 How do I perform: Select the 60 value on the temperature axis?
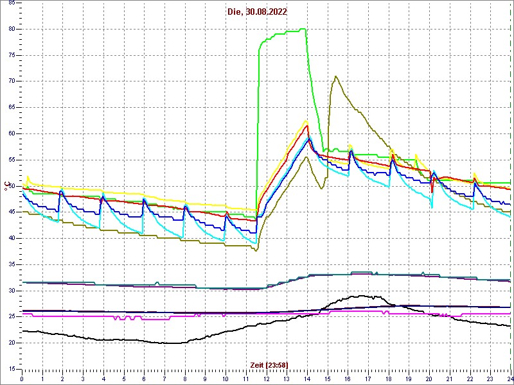click(11, 133)
